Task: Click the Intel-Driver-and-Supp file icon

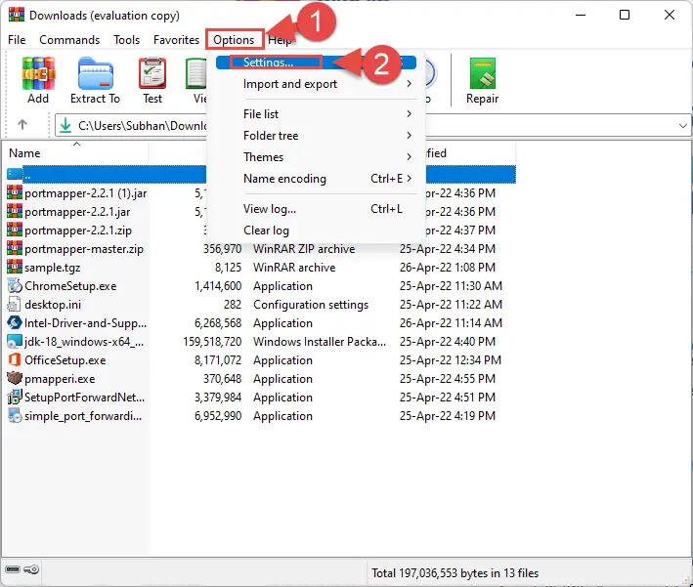Action: point(14,323)
